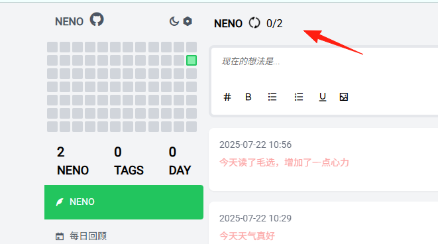Click the NENO logo text top-left
Viewport: 438px width, 244px height.
pyautogui.click(x=70, y=21)
